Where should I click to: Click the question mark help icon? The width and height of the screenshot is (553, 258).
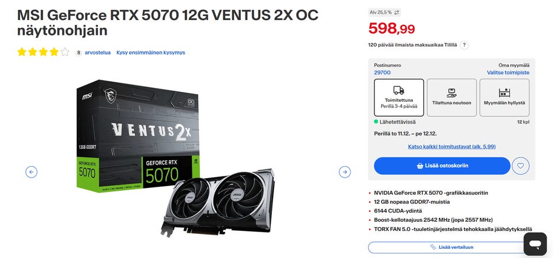pos(464,45)
